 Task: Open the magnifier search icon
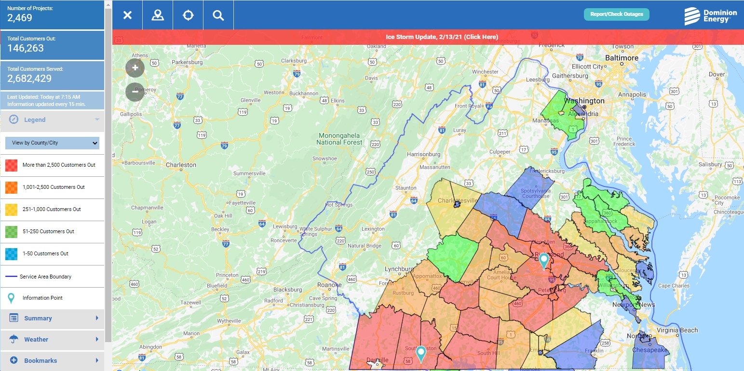coord(218,15)
